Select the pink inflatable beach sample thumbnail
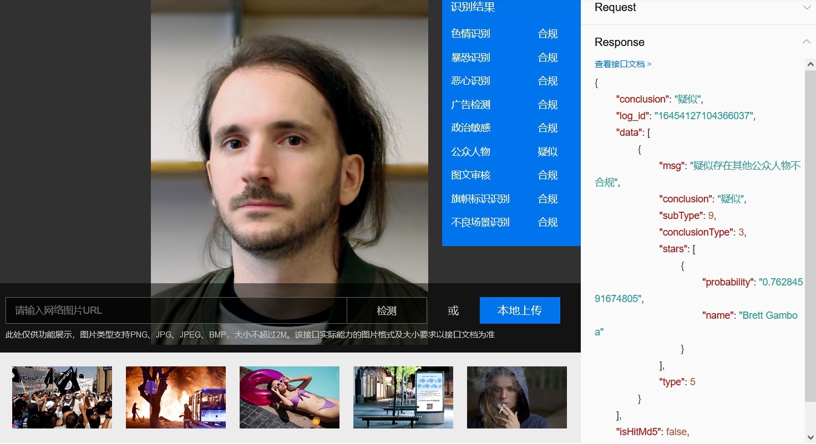This screenshot has width=816, height=444. click(x=289, y=397)
